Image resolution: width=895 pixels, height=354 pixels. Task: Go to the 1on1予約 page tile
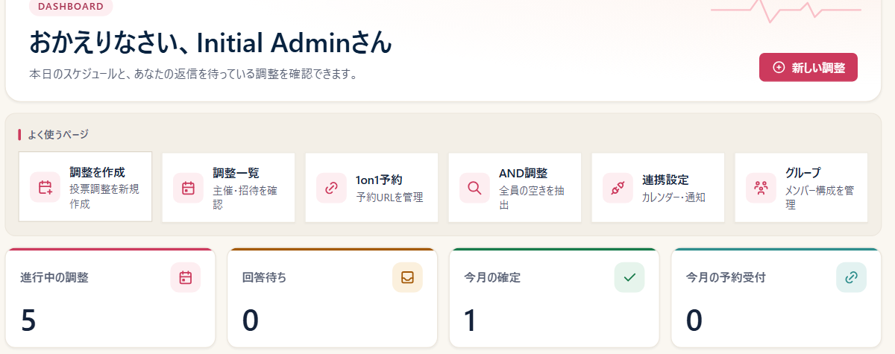point(371,187)
